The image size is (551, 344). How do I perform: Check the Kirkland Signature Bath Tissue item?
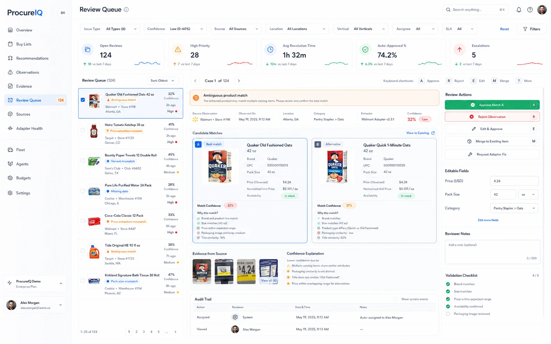tap(83, 281)
